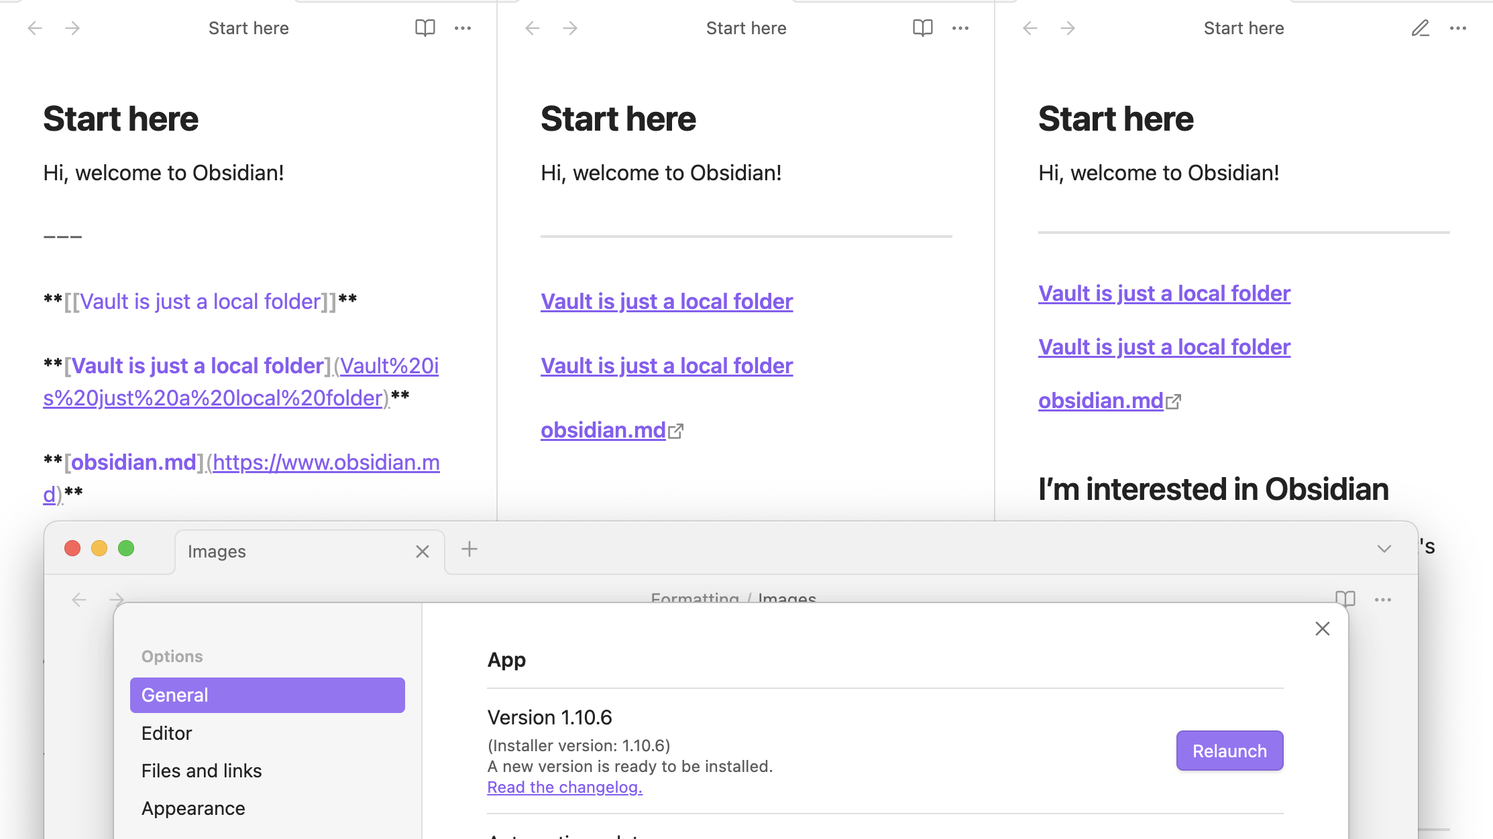Navigate forward in the middle pane
Viewport: 1493px width, 839px height.
coord(570,28)
